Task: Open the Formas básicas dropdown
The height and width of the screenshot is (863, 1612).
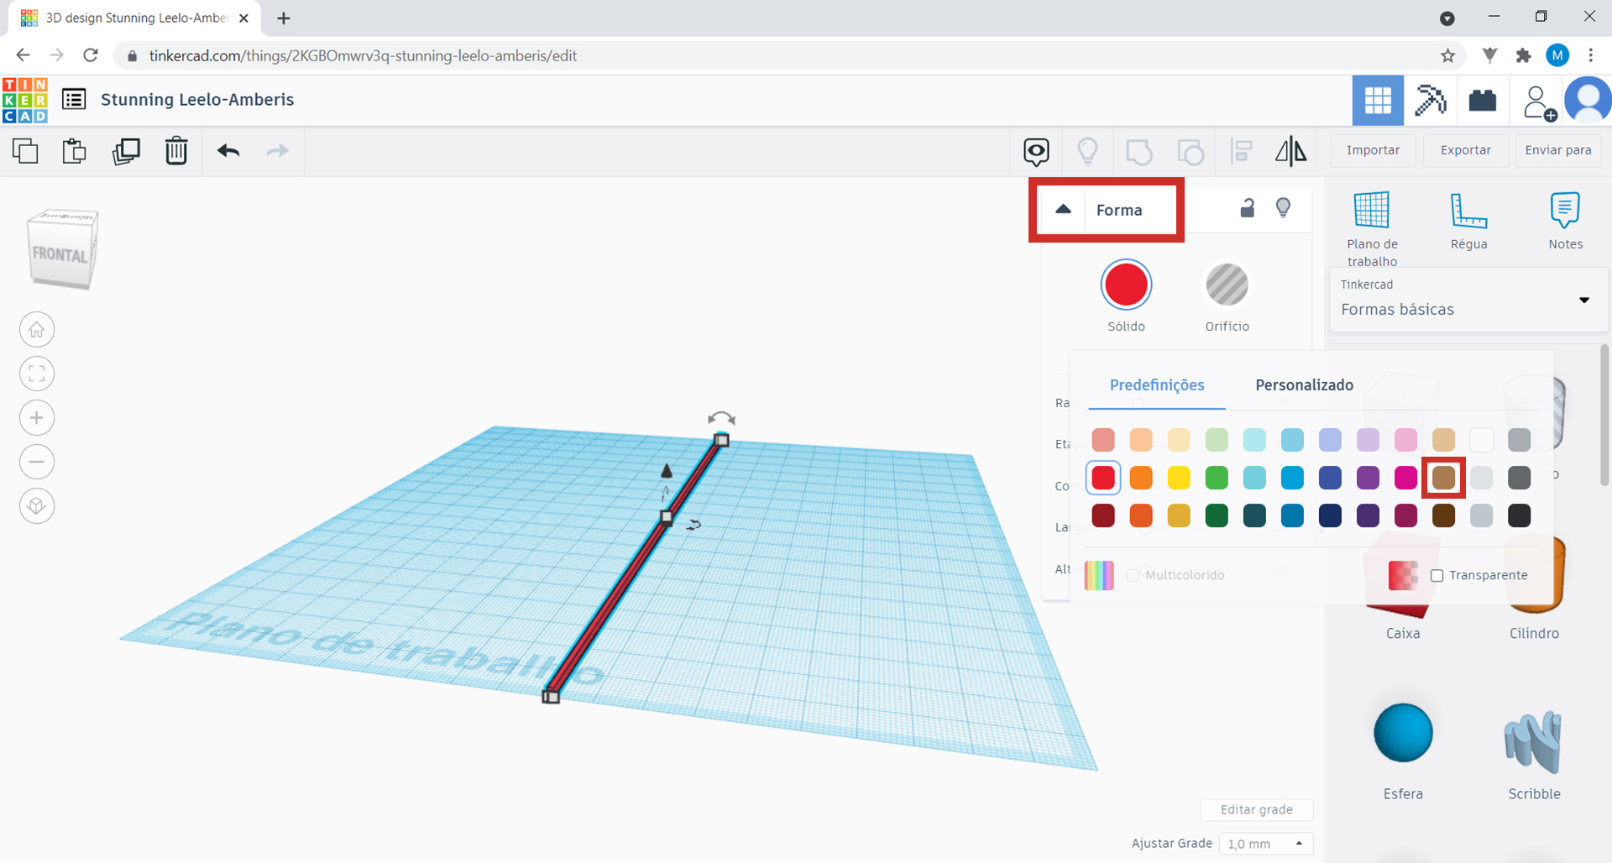Action: [x=1468, y=300]
